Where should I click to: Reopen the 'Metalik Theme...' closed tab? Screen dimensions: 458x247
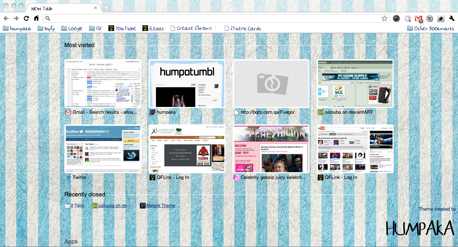(163, 206)
